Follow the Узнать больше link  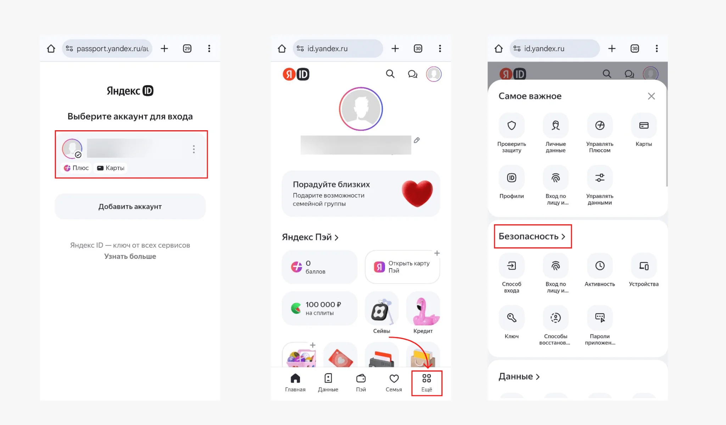pos(130,256)
